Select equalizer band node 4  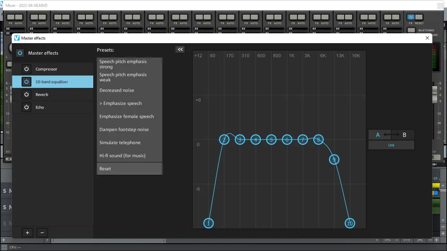coord(256,140)
